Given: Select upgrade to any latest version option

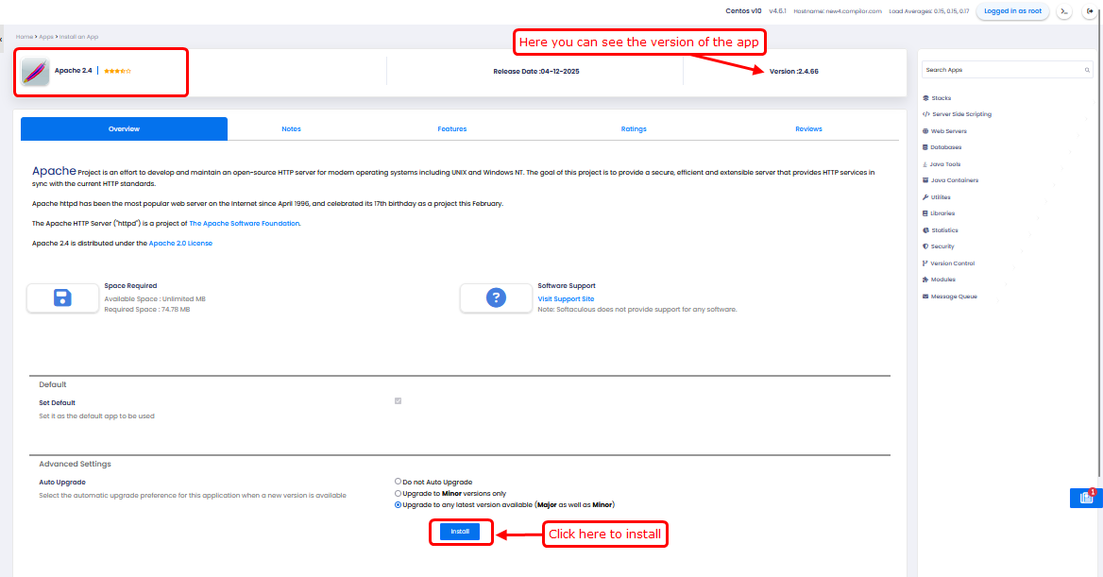Looking at the screenshot, I should pyautogui.click(x=398, y=505).
